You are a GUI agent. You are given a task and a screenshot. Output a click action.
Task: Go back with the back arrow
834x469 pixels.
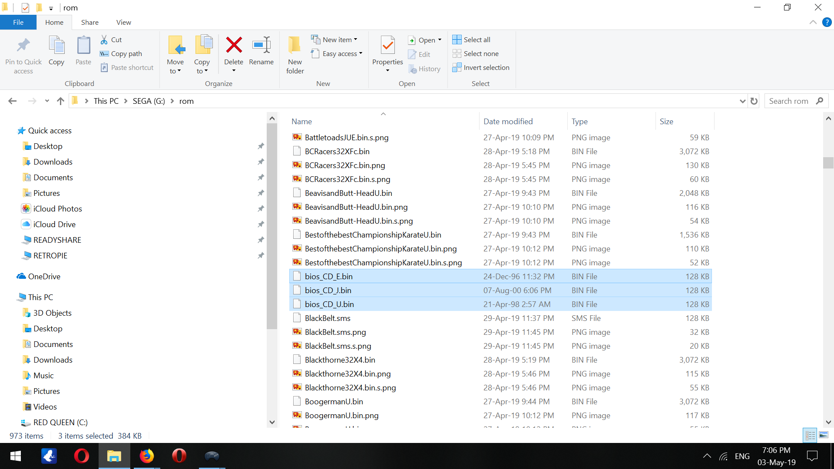(13, 101)
